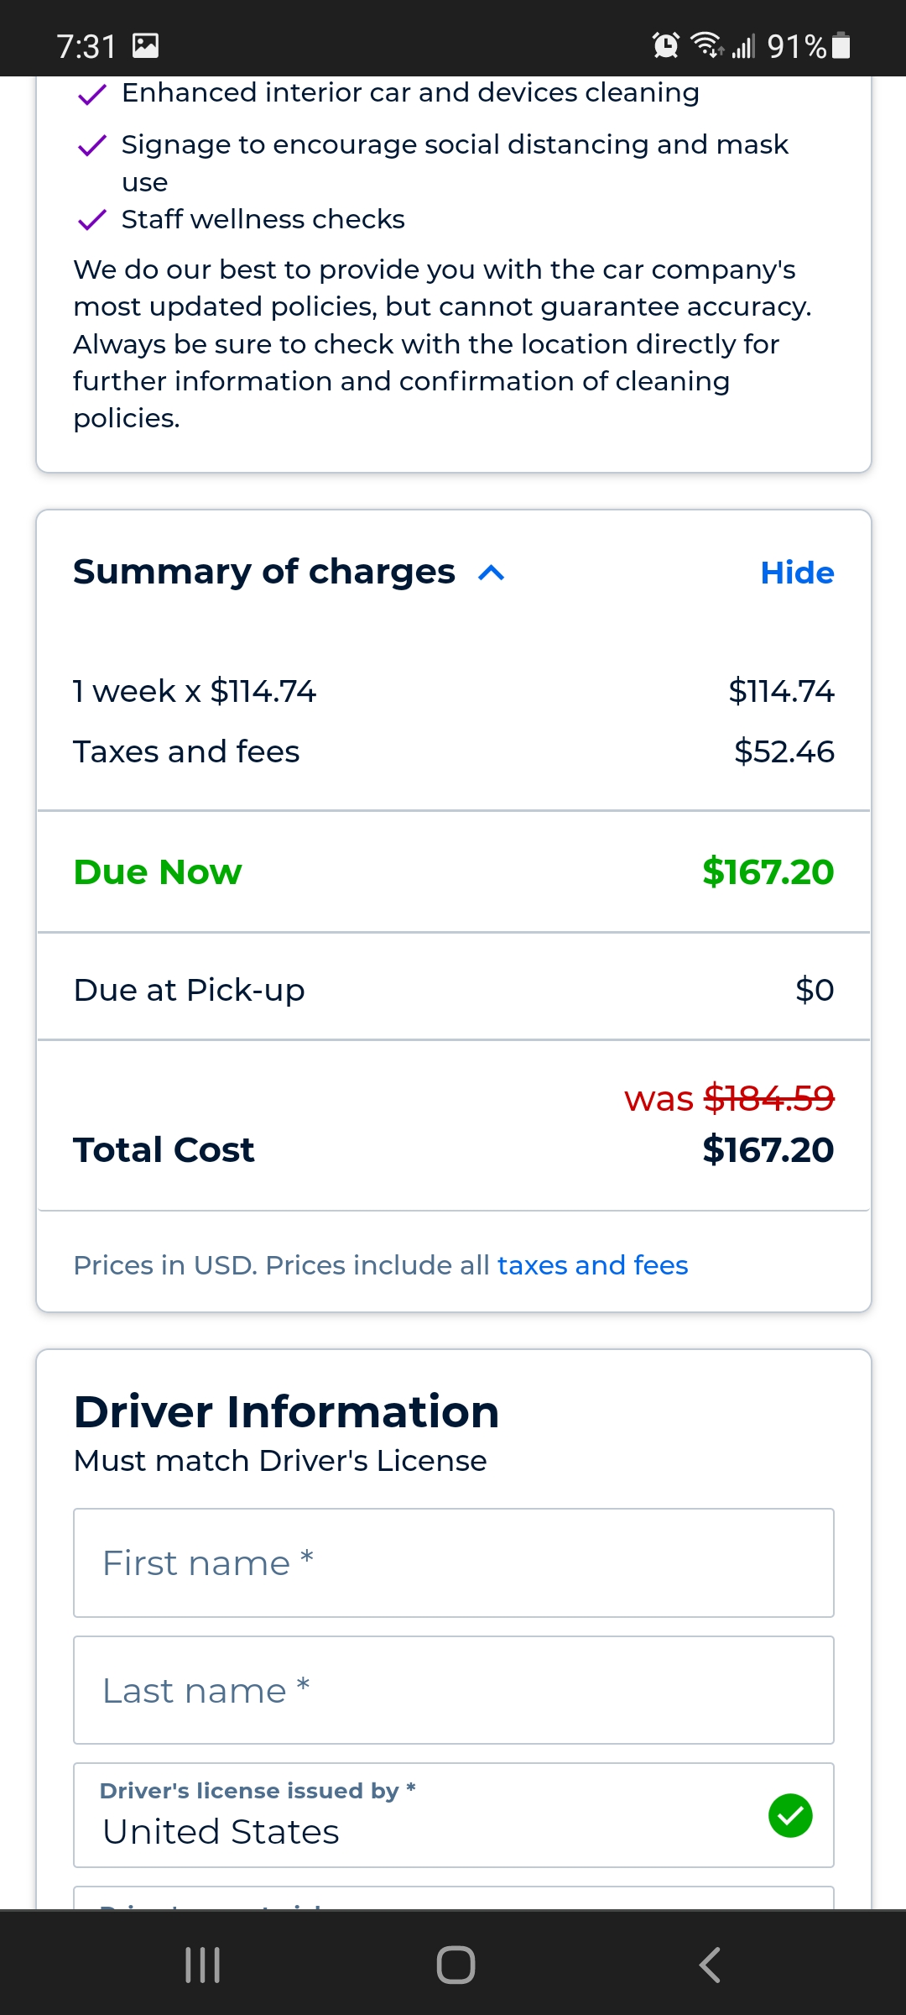The height and width of the screenshot is (2015, 906).
Task: Tap the Wi-Fi icon in status bar
Action: point(707,44)
